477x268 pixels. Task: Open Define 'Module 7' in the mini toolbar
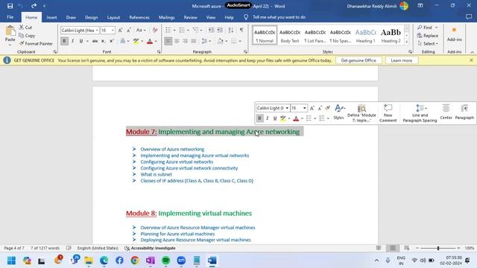pos(361,113)
